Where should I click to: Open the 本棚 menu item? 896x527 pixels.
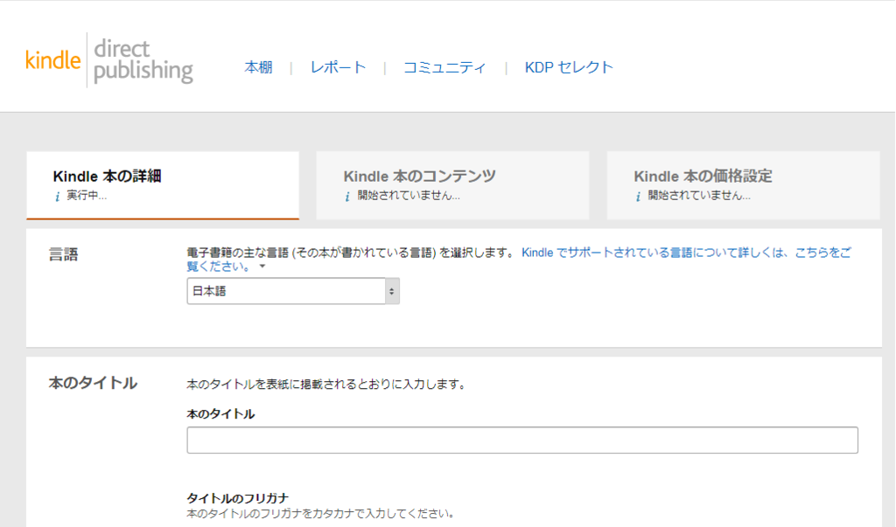point(258,67)
